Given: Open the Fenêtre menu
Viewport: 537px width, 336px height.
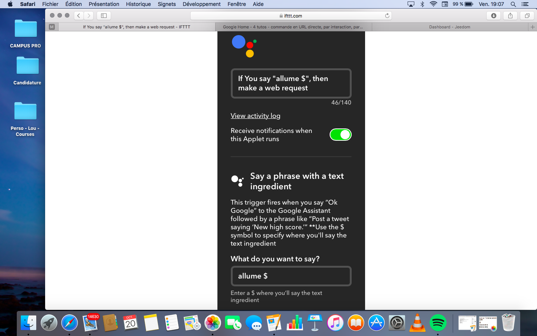Looking at the screenshot, I should point(237,4).
